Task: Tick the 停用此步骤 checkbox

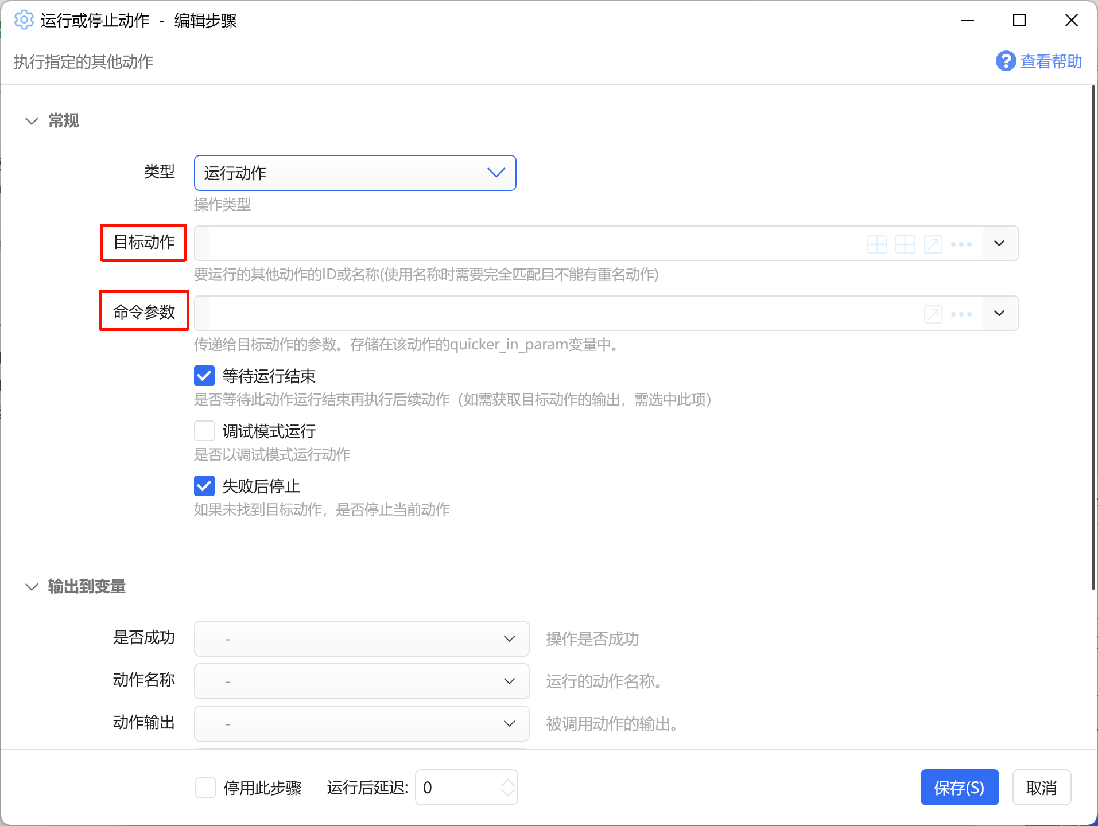Action: pyautogui.click(x=205, y=788)
